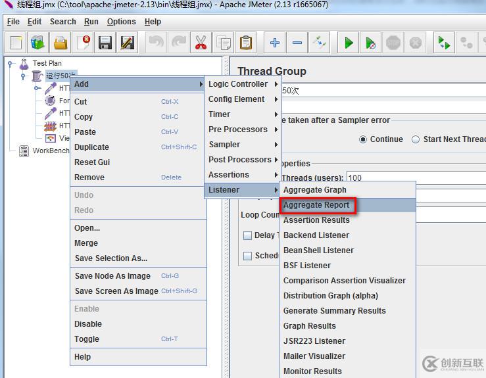Expand the Logic Controller submenu
Image resolution: width=486 pixels, height=378 pixels.
pos(243,84)
